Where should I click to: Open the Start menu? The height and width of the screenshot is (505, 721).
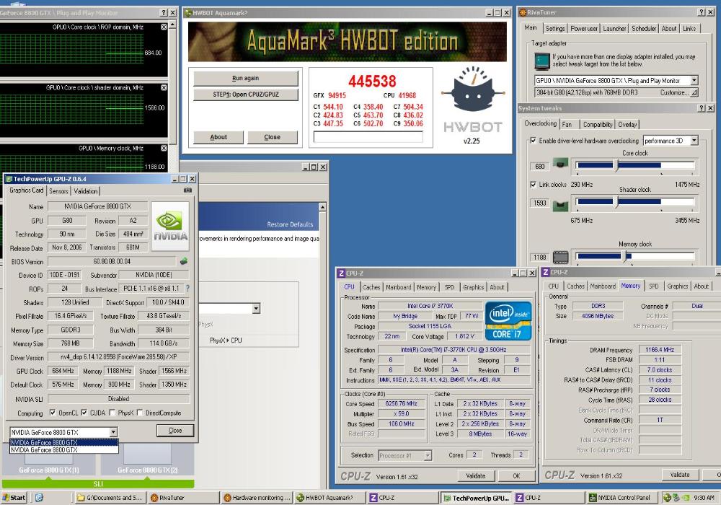point(14,497)
